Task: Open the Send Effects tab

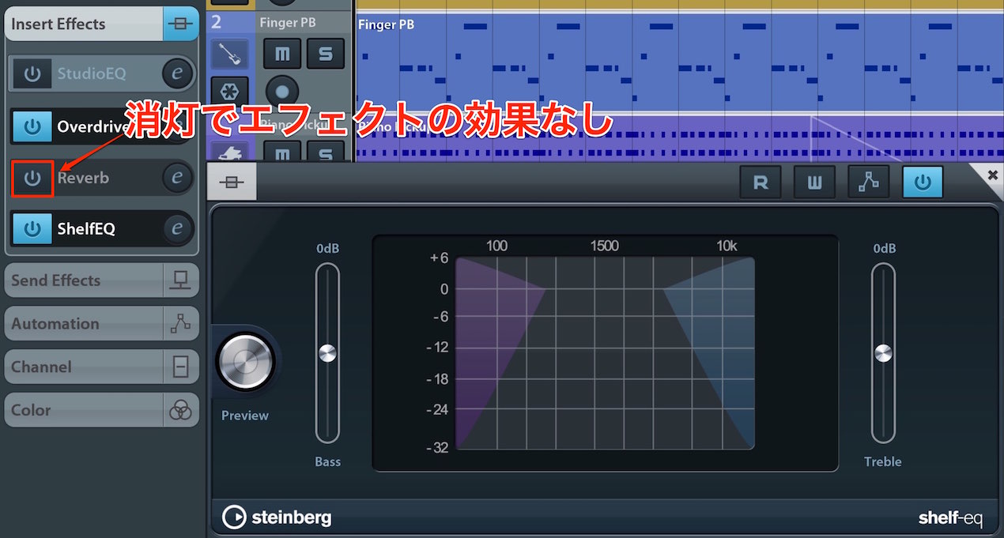Action: 101,280
